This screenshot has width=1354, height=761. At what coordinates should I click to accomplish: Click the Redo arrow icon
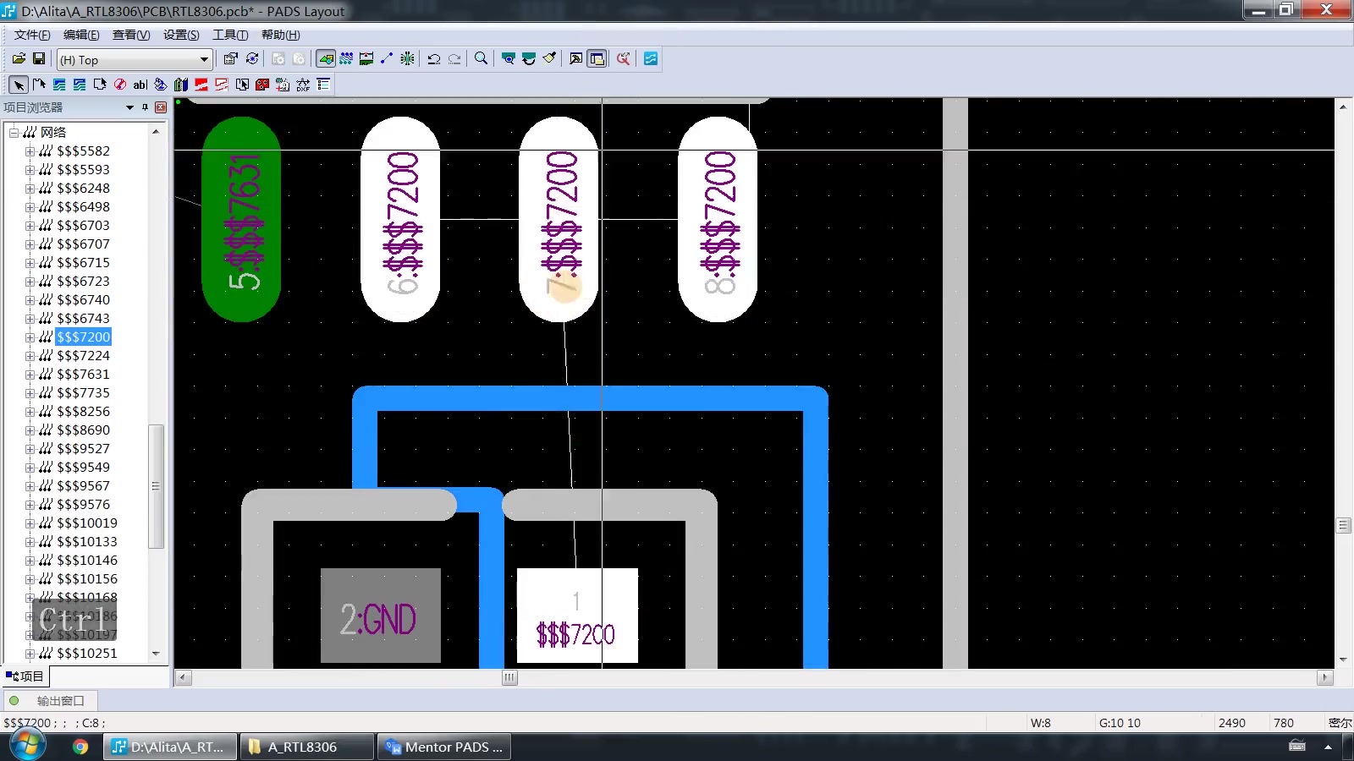(x=454, y=58)
